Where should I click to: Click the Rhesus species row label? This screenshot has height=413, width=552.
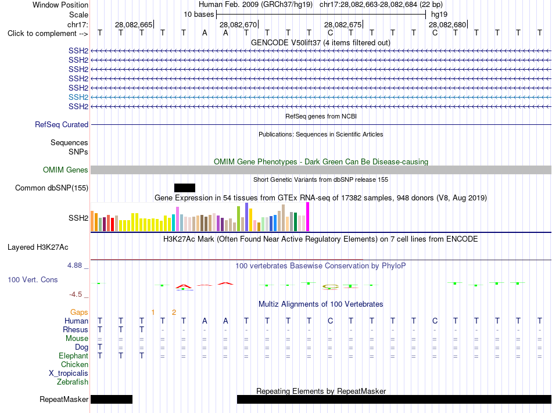[76, 329]
